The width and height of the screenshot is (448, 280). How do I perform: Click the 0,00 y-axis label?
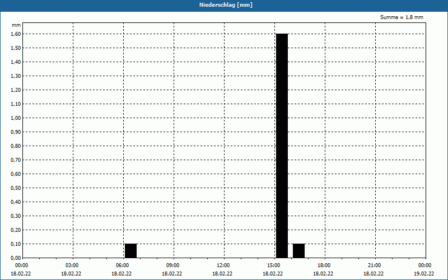16,258
